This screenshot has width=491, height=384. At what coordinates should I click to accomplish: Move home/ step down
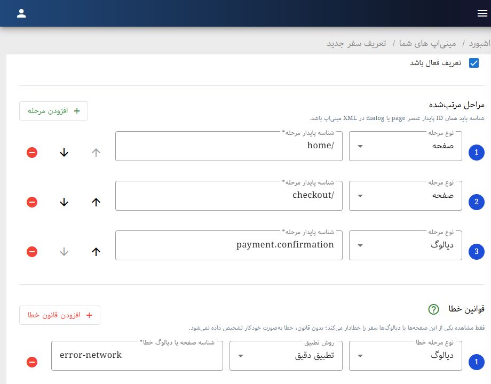coord(64,153)
